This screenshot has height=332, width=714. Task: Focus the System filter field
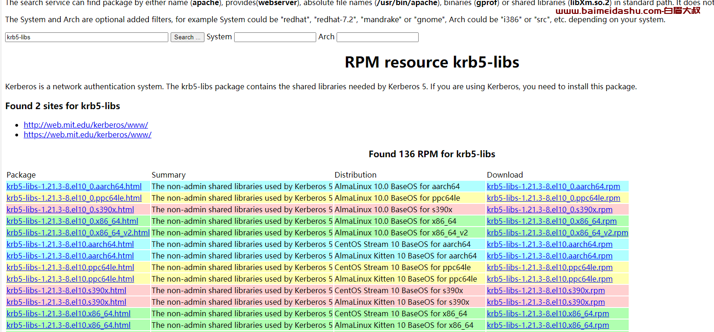(275, 37)
